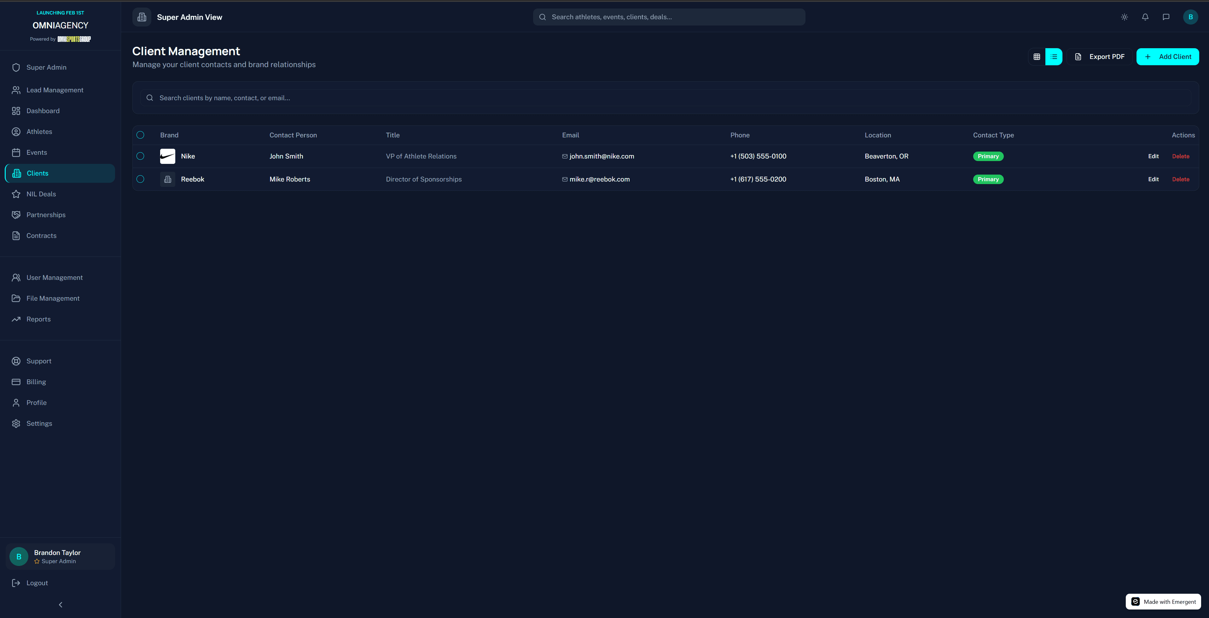Click the Add Client button

point(1167,57)
